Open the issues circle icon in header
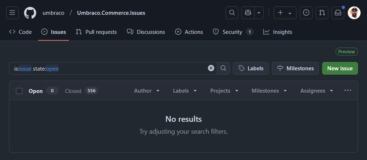 [306, 13]
